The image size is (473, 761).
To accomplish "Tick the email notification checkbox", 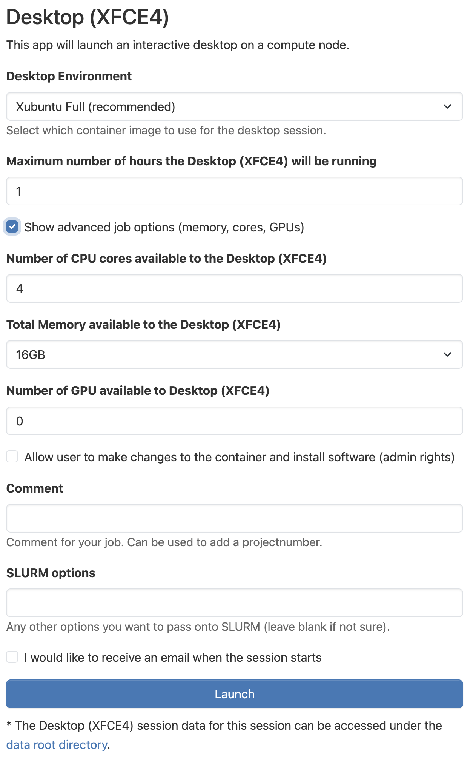I will tap(12, 657).
